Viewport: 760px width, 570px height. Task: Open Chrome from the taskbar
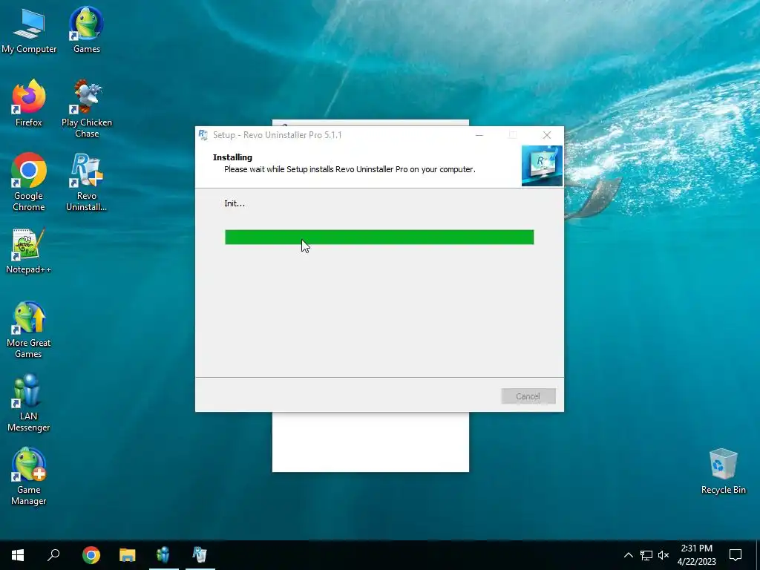[x=91, y=555]
